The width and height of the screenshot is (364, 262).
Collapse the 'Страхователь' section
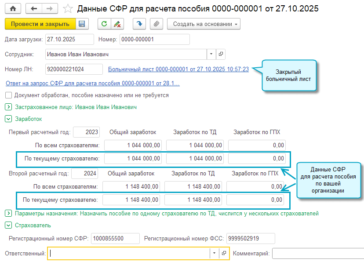[x=8, y=226]
